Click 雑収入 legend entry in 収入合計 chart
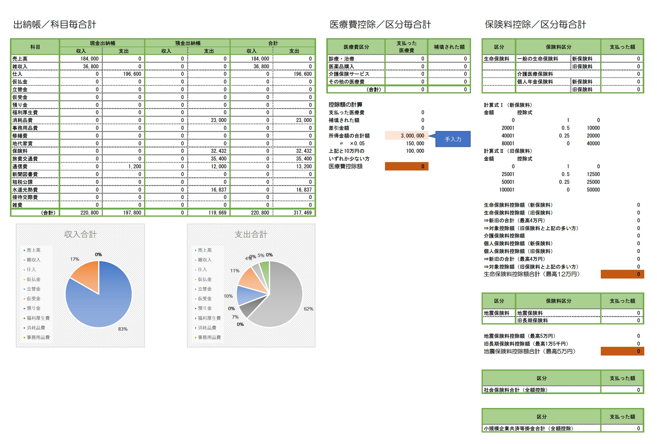Viewport: 657px width, 444px height. 34,260
